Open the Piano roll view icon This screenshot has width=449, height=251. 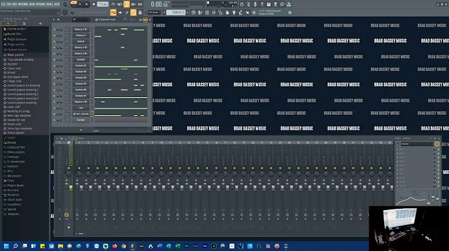click(x=200, y=12)
